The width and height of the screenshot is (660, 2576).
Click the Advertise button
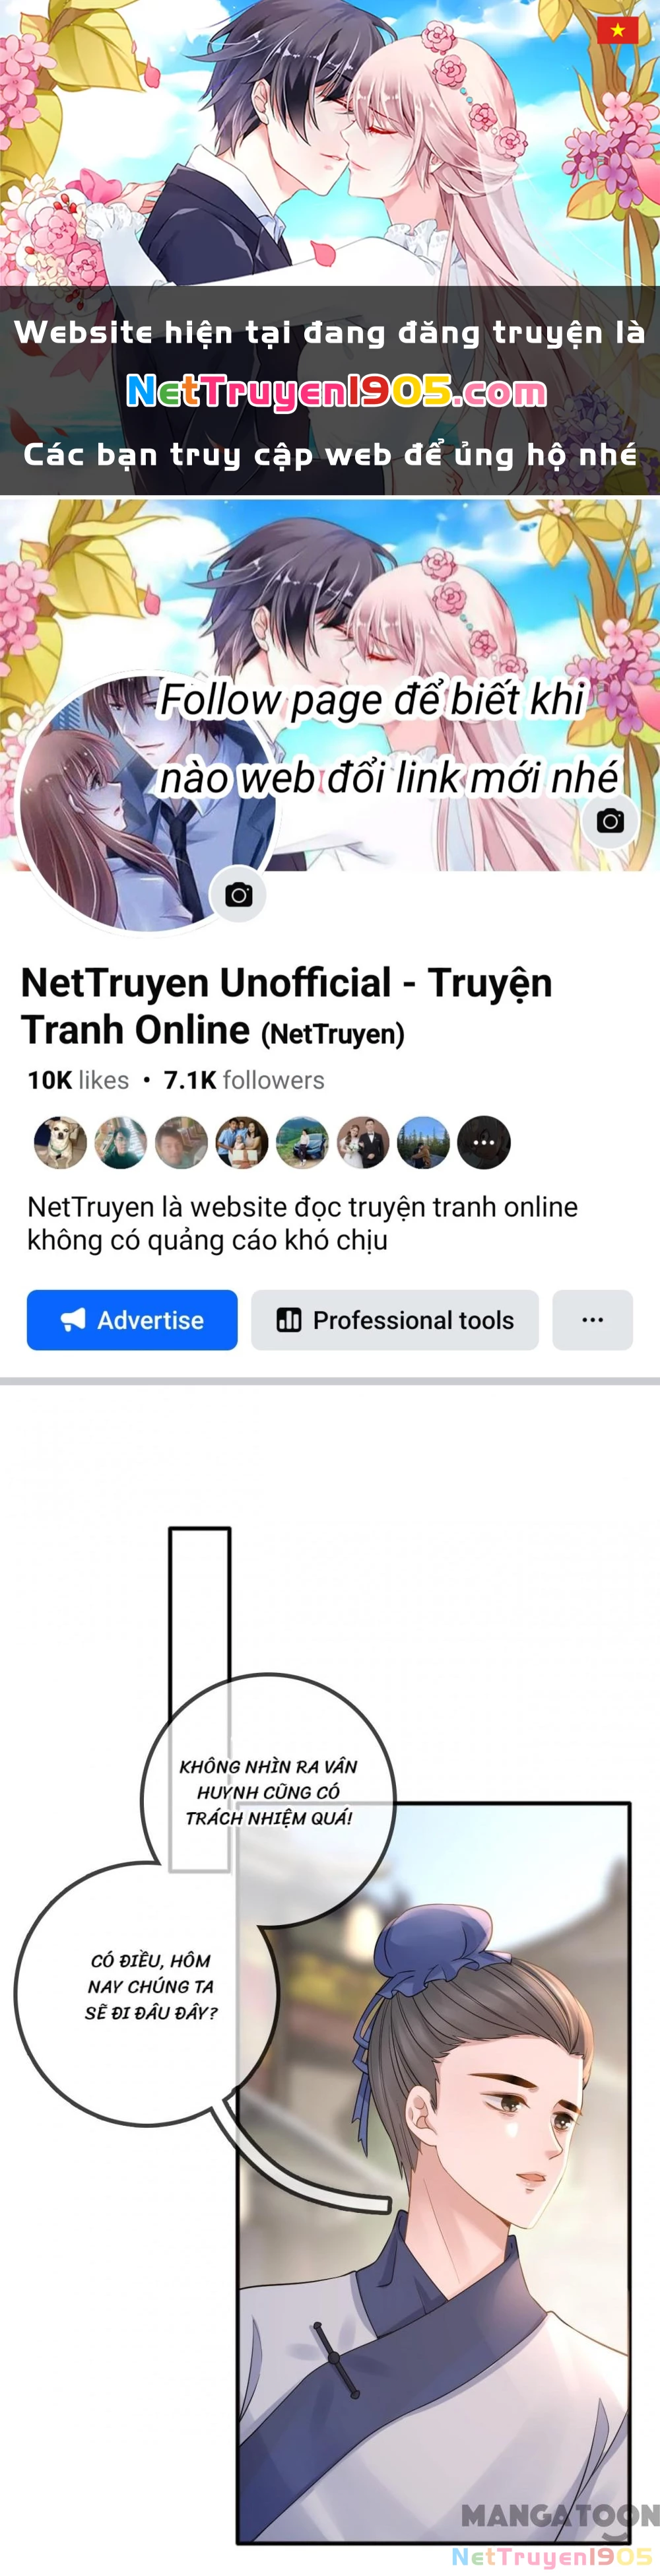coord(132,1320)
